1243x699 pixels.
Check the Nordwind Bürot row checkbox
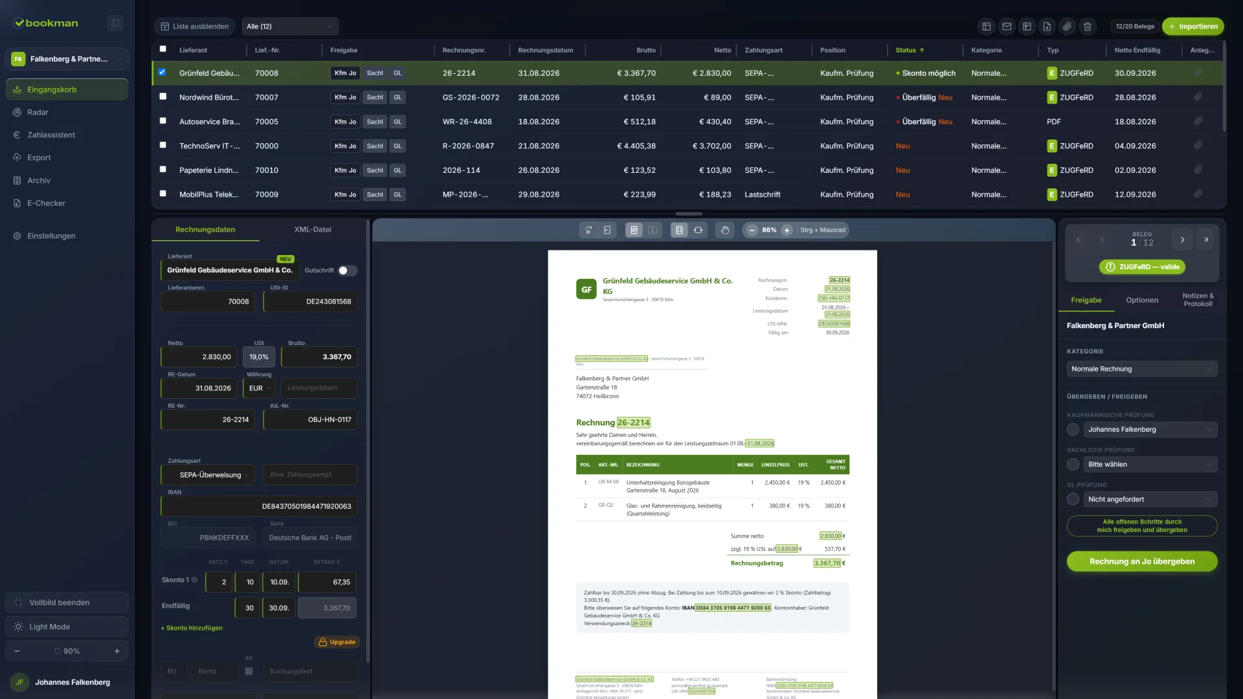click(x=163, y=96)
